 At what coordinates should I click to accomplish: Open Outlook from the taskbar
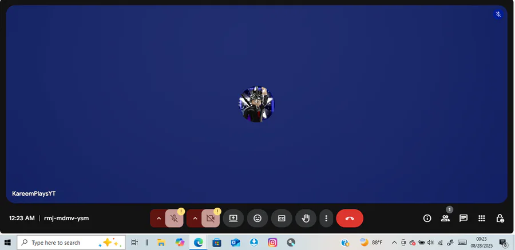[x=235, y=243]
